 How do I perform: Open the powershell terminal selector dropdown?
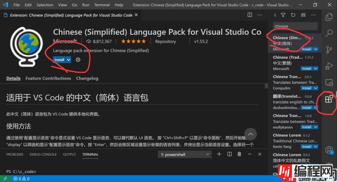click(185, 154)
